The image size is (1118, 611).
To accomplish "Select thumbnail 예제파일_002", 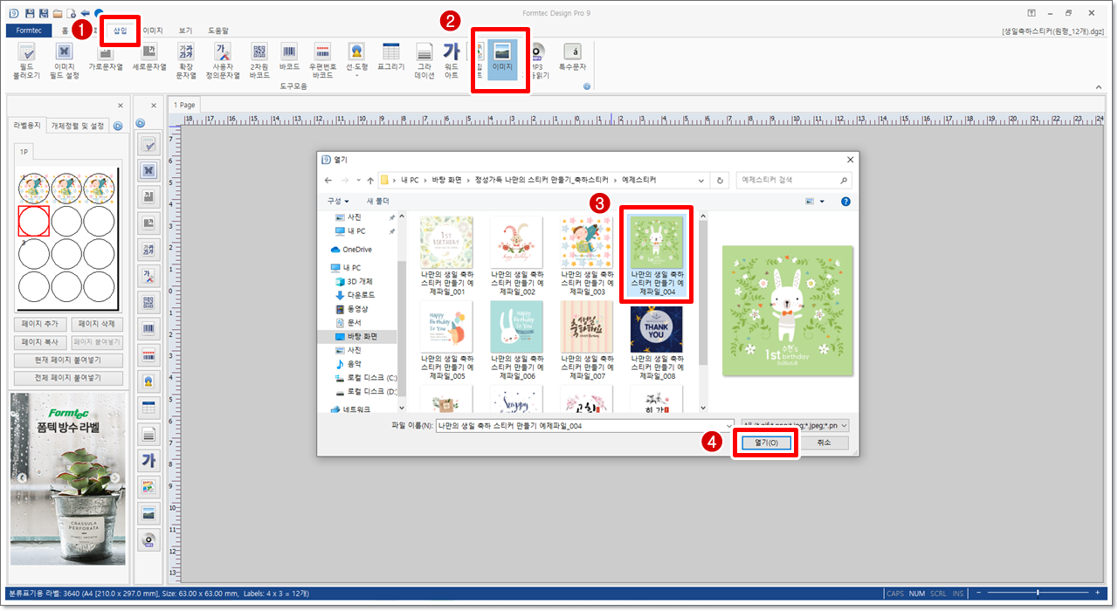I will [516, 256].
